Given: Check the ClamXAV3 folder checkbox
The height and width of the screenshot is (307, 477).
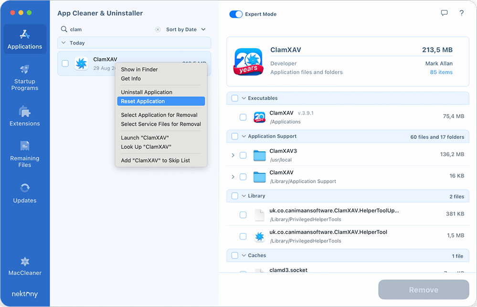Looking at the screenshot, I should [x=243, y=155].
